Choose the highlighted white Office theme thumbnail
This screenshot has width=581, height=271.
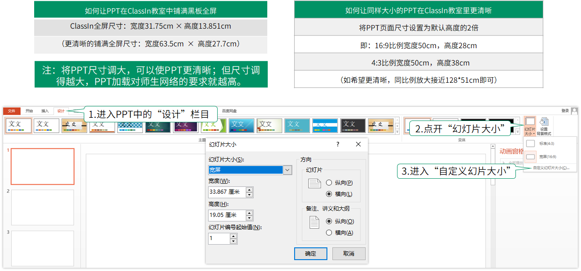[x=19, y=125]
